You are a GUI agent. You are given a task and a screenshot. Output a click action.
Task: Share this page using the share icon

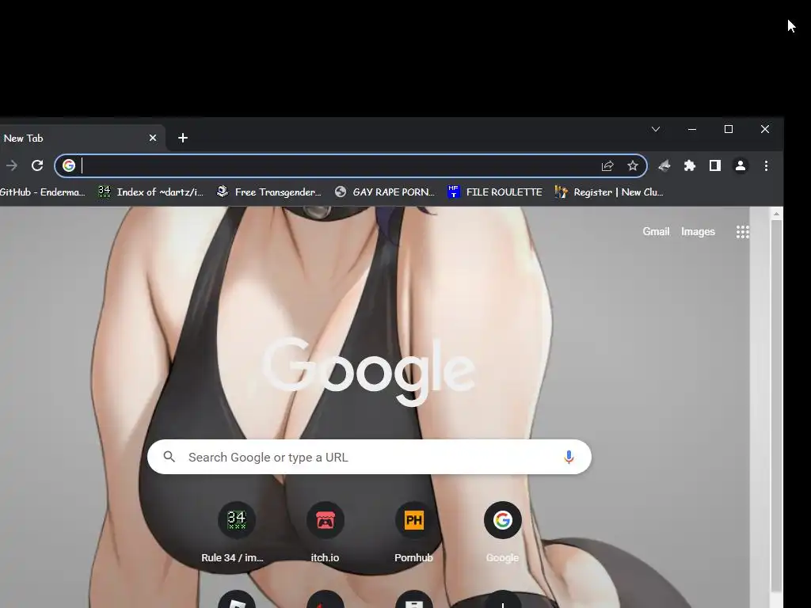tap(607, 166)
